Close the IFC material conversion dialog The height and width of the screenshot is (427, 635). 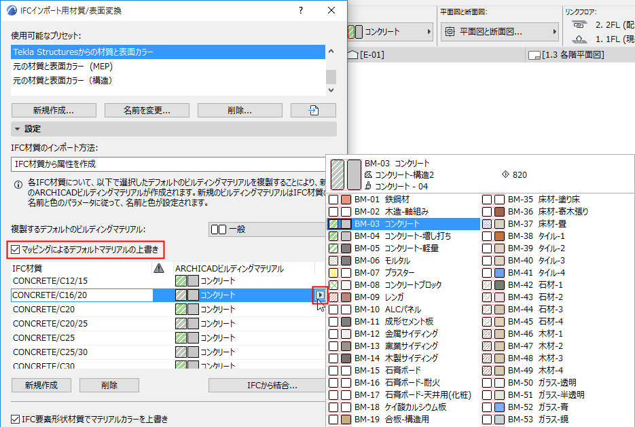[331, 11]
